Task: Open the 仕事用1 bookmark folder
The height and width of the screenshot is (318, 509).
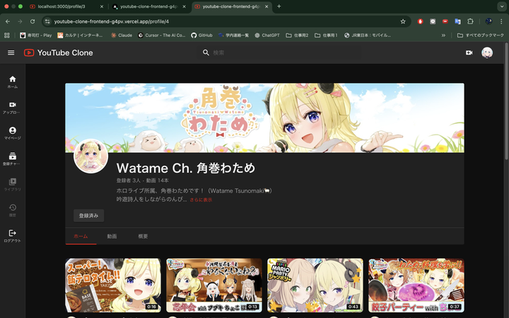Action: [x=326, y=35]
